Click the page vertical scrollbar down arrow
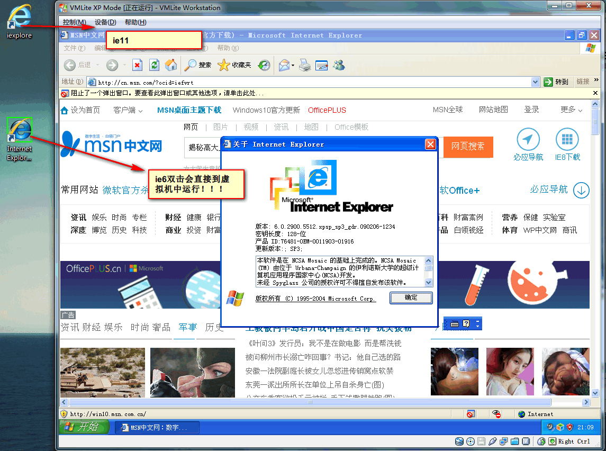 [x=595, y=393]
